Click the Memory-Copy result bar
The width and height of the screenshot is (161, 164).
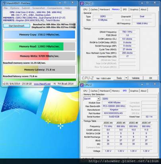click(x=39, y=35)
